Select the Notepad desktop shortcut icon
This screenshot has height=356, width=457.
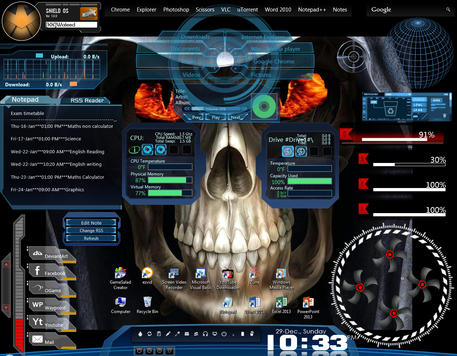pyautogui.click(x=228, y=305)
